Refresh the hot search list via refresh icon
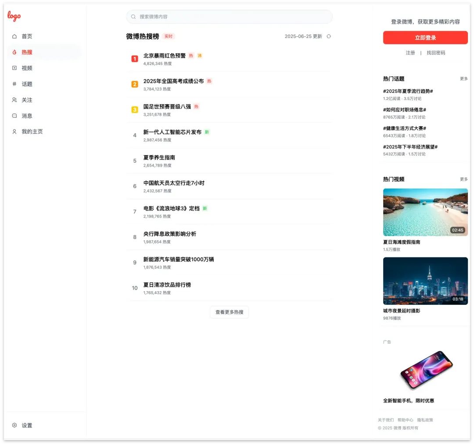 [329, 36]
